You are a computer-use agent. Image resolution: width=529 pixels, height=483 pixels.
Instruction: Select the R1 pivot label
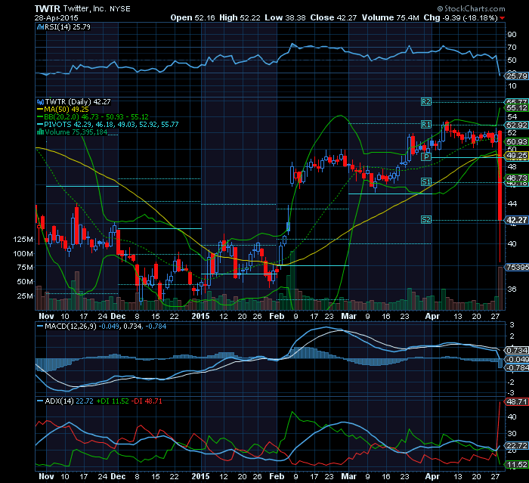[426, 124]
